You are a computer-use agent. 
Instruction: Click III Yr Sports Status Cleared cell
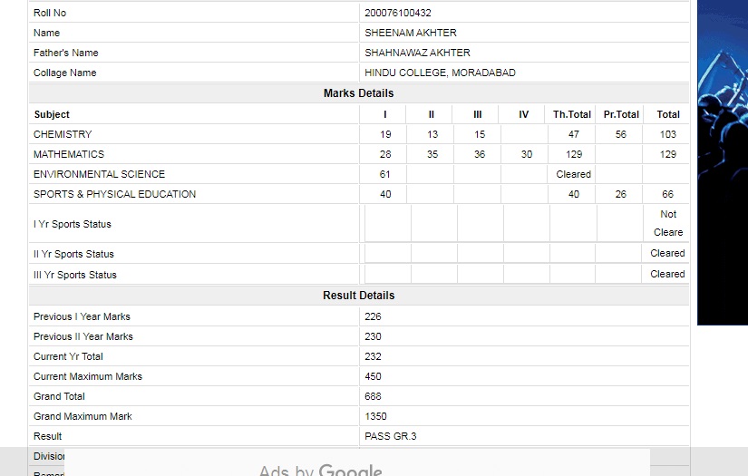point(667,274)
